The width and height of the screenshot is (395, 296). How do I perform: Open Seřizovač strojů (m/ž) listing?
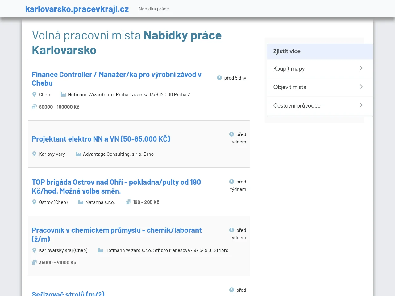point(68,294)
